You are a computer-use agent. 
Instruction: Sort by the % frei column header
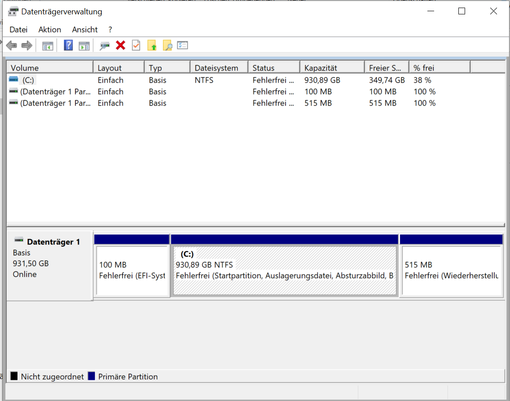pyautogui.click(x=440, y=68)
